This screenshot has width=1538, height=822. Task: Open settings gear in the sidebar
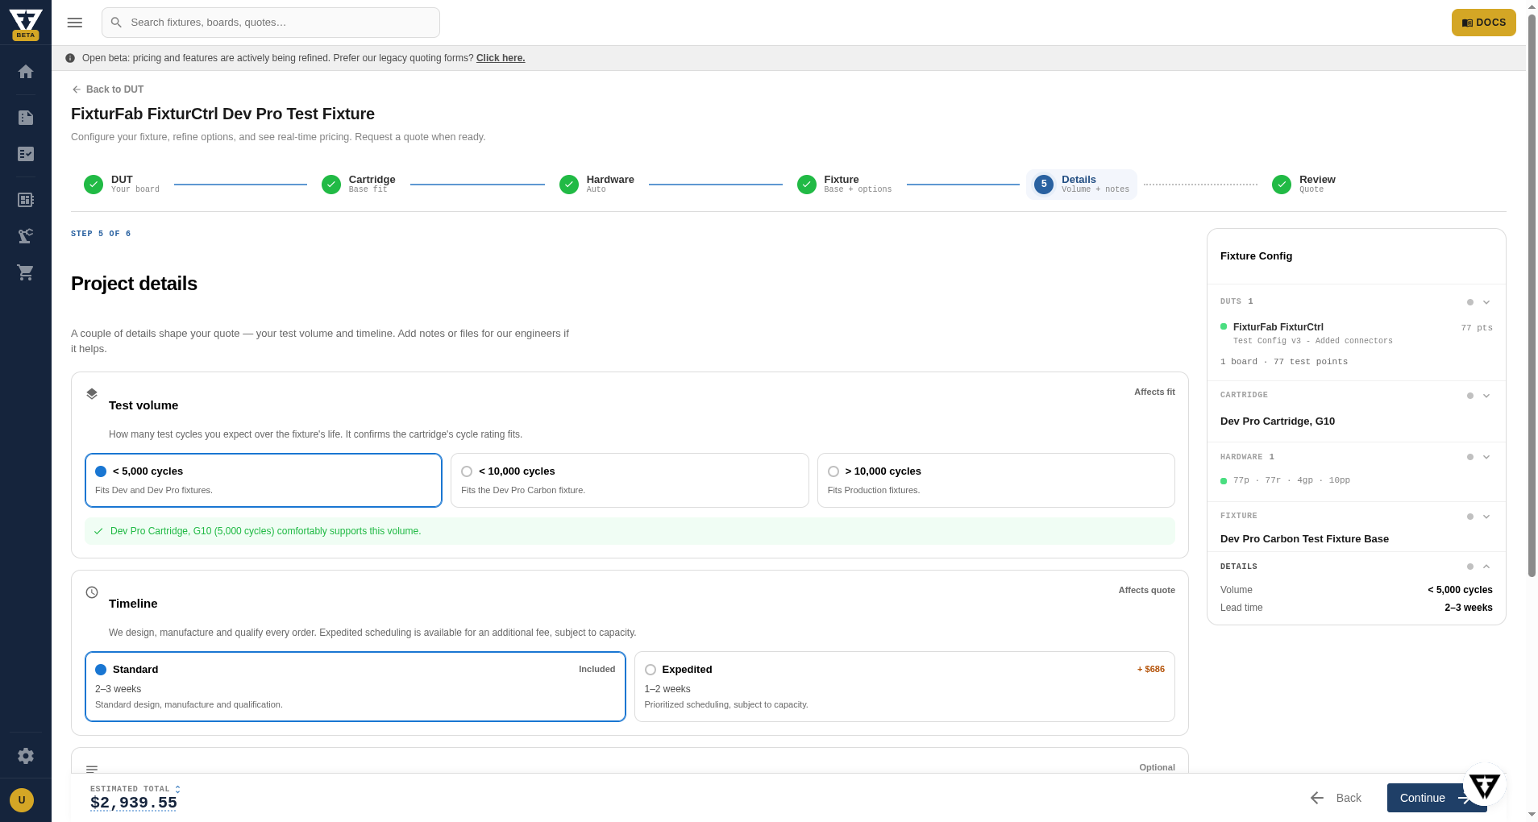tap(26, 756)
